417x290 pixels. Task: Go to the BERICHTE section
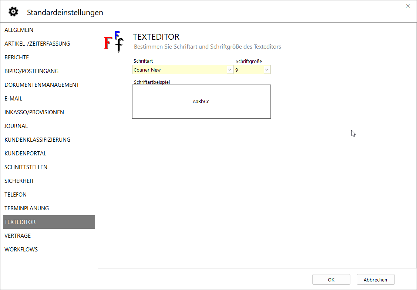17,57
